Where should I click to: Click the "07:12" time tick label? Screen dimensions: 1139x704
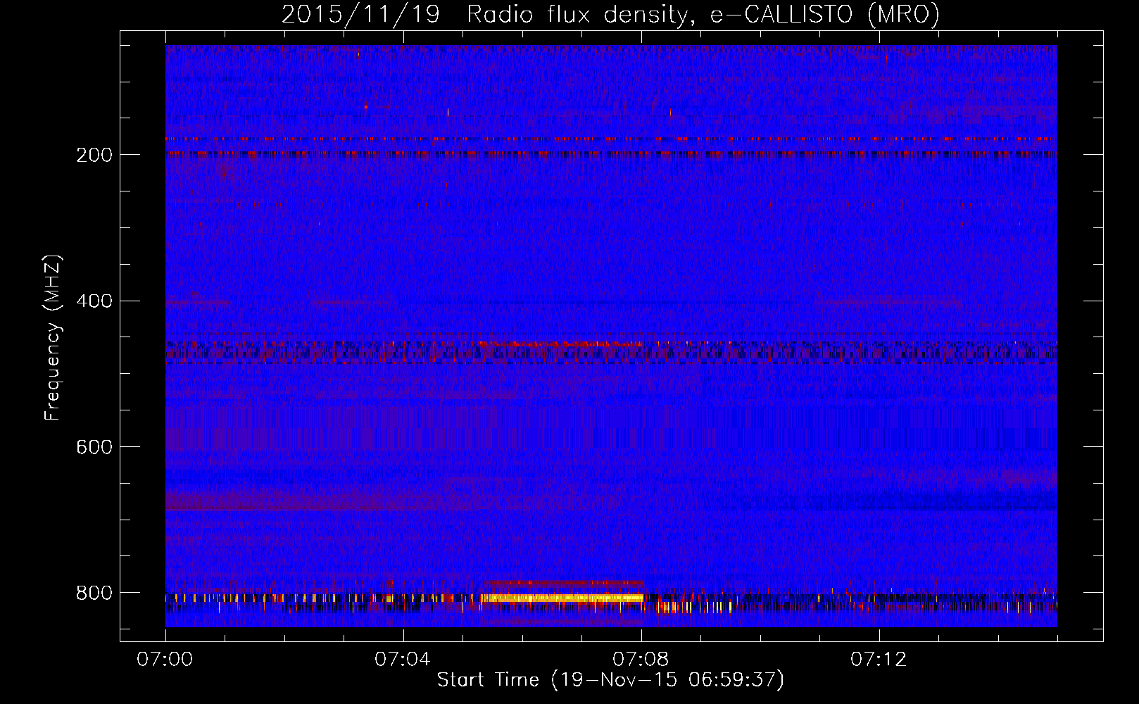tap(879, 660)
